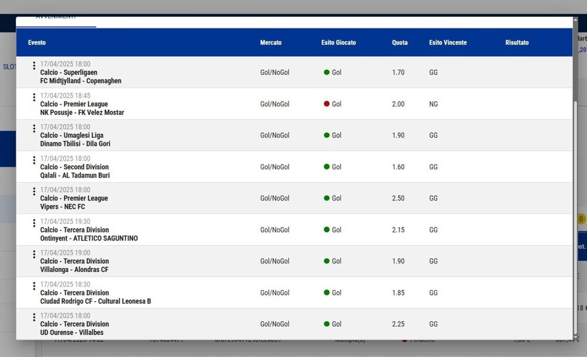Click the red status dot for NK Posusje bet
Screen dimensions: 587x357
[x=326, y=104]
